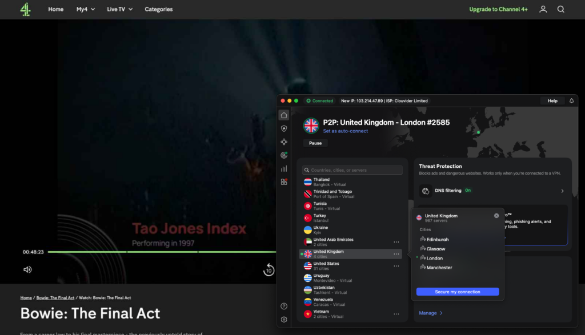Rewind the video 10 seconds
Viewport: 585px width, 335px height.
(269, 269)
